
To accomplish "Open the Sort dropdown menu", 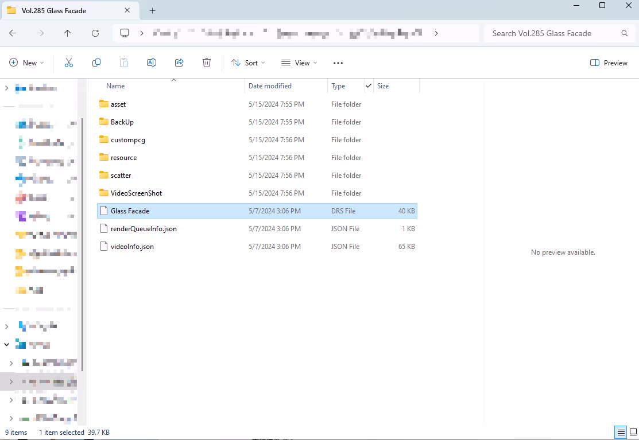I will [248, 63].
